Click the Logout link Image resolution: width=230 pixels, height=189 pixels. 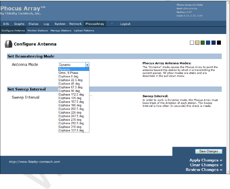(125, 24)
